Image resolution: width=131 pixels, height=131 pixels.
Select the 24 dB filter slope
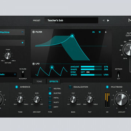pyautogui.click(x=94, y=32)
